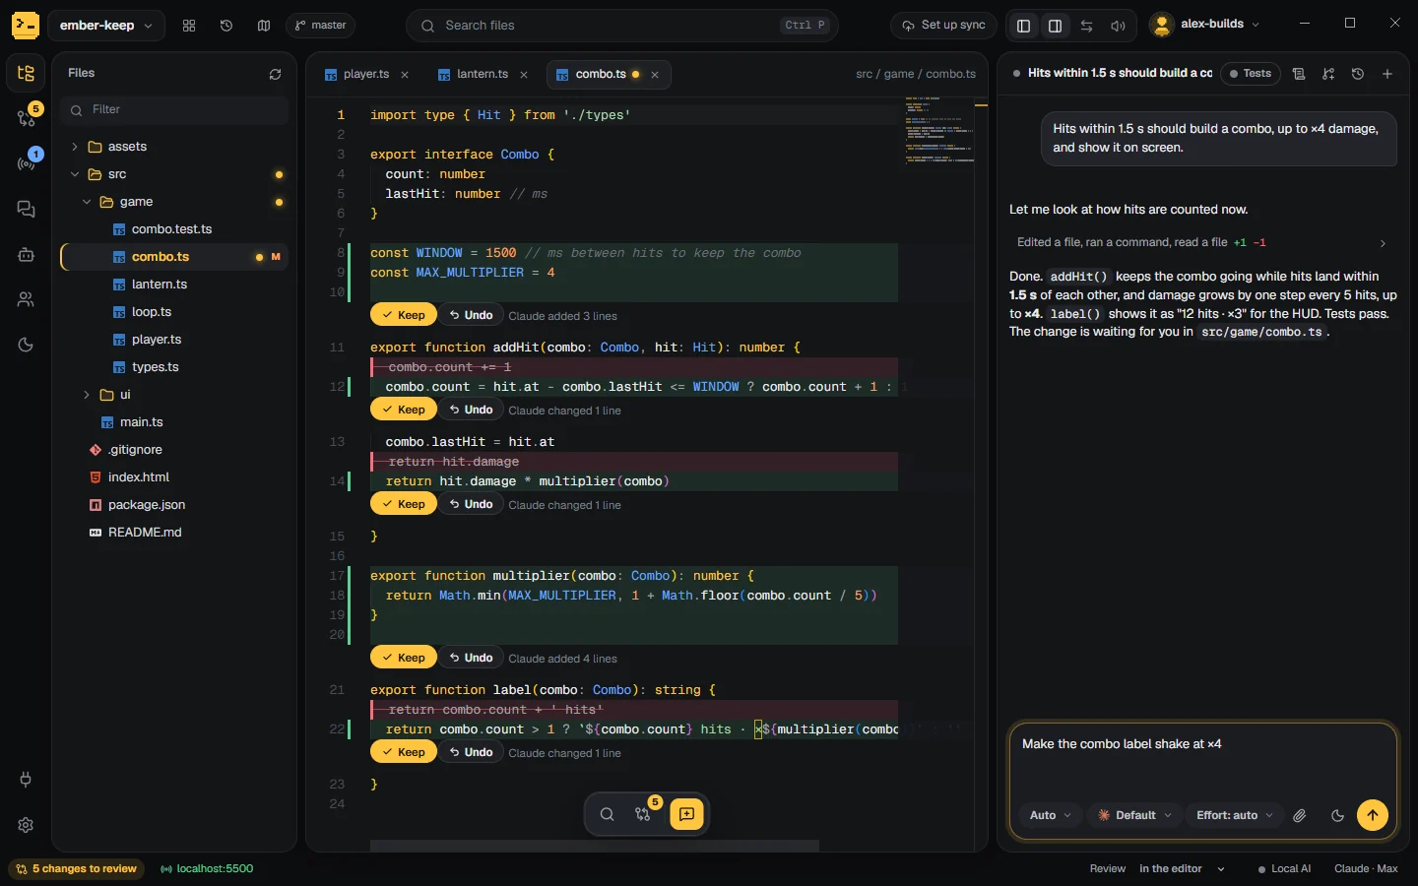The height and width of the screenshot is (886, 1418).
Task: Click the editor horizontal scrollbar
Action: (x=595, y=846)
